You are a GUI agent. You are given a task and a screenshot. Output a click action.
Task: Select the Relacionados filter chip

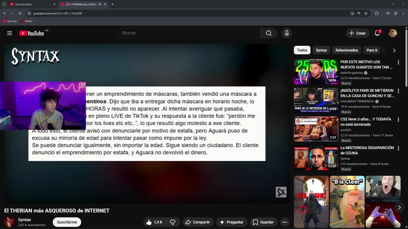(347, 50)
